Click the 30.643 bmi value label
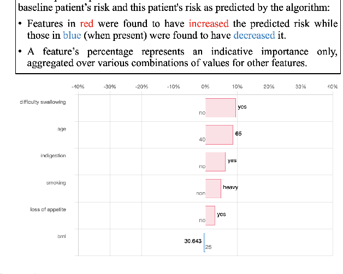The image size is (343, 274). (193, 240)
